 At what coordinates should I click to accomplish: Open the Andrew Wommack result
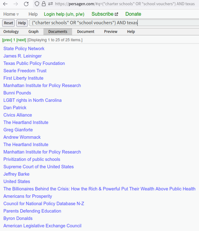tap(22, 137)
